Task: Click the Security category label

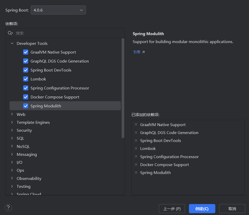Action: point(24,130)
